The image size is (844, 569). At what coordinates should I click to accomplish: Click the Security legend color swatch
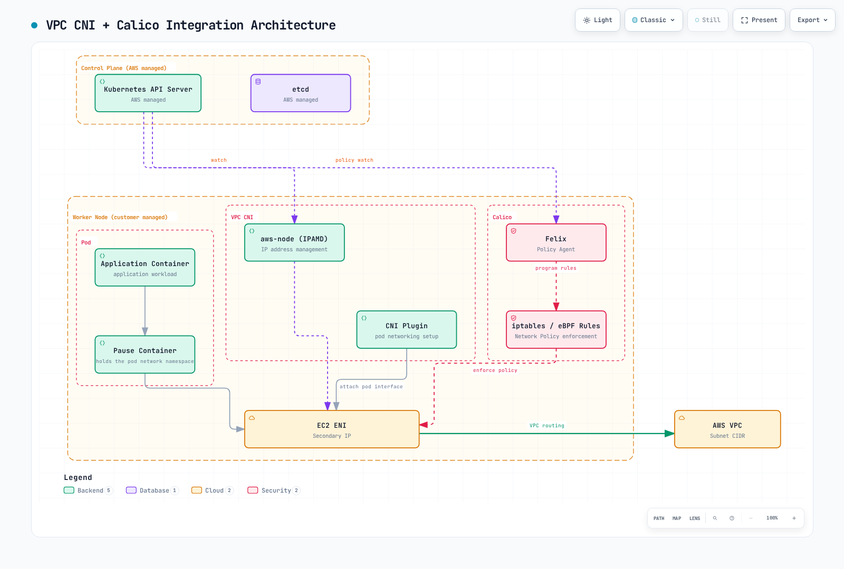tap(253, 490)
